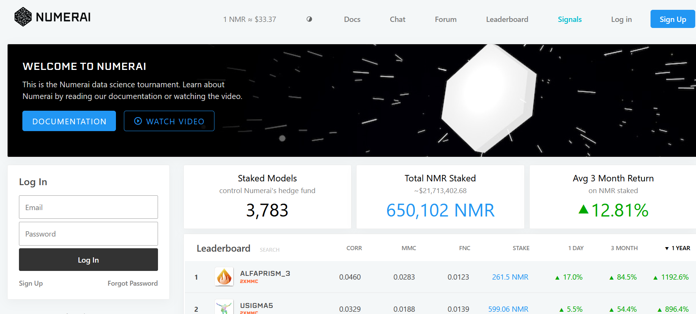Image resolution: width=696 pixels, height=314 pixels.
Task: Click 599.06 NMR stake value
Action: (x=508, y=309)
